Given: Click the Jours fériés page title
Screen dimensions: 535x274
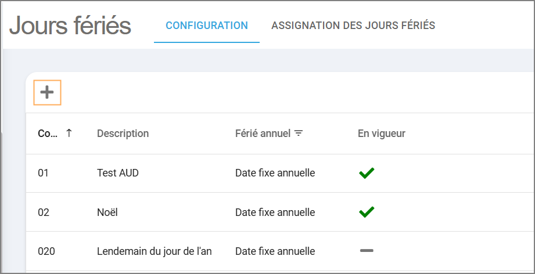Looking at the screenshot, I should point(70,26).
